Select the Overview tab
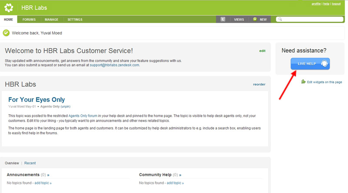 click(x=12, y=163)
